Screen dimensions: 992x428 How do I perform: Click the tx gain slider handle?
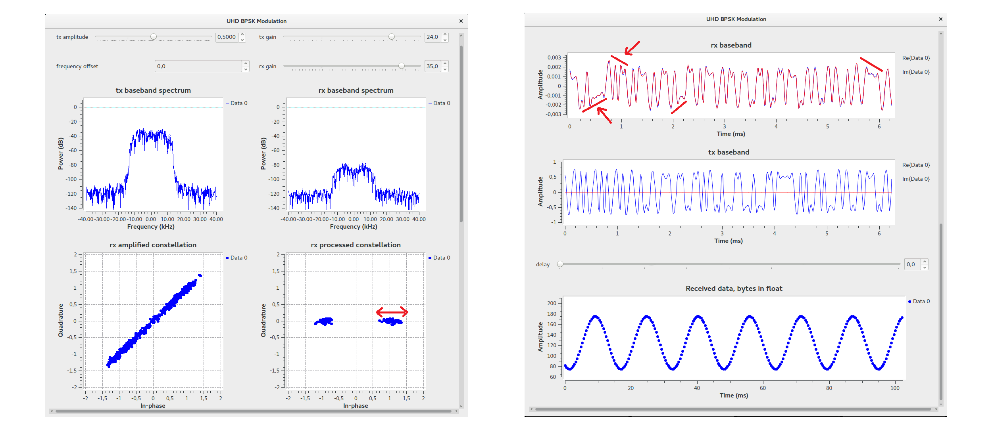392,37
